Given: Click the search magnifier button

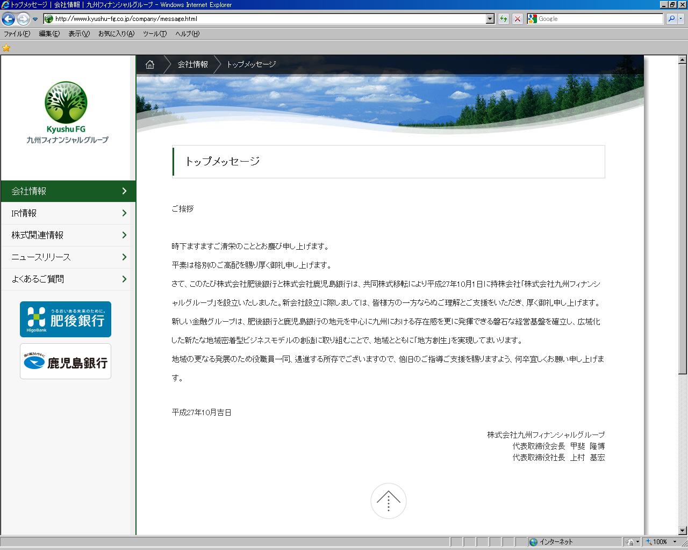Looking at the screenshot, I should pyautogui.click(x=671, y=19).
